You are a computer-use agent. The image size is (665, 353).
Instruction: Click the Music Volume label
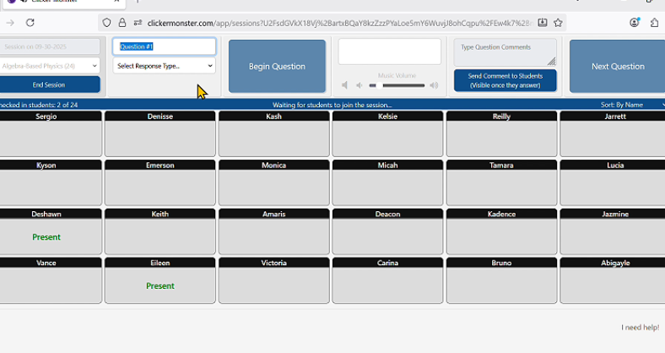tap(397, 75)
